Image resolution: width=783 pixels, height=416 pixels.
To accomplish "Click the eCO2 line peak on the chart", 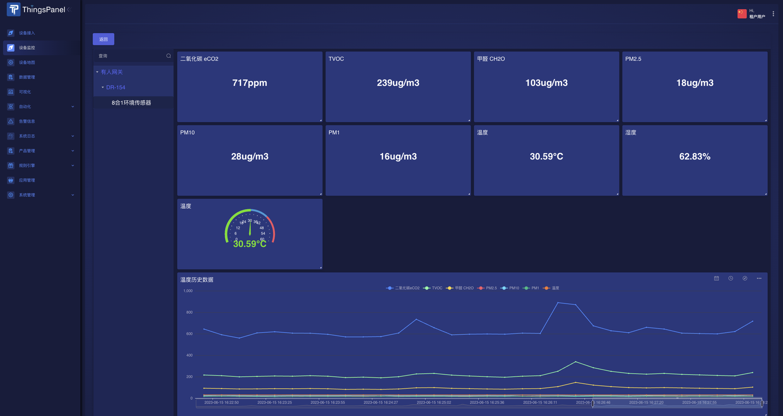I will 558,303.
